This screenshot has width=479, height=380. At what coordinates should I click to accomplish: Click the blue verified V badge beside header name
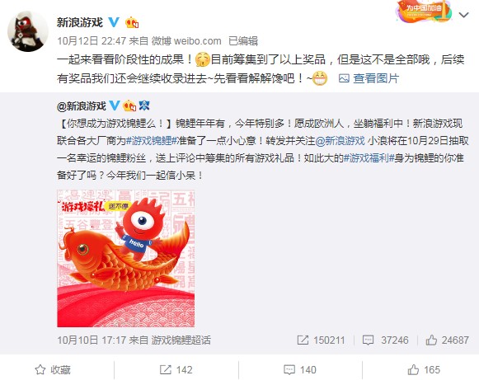click(114, 22)
